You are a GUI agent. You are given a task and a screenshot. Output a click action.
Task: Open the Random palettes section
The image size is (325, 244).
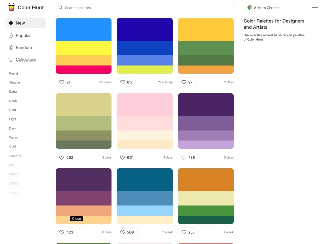coord(25,47)
